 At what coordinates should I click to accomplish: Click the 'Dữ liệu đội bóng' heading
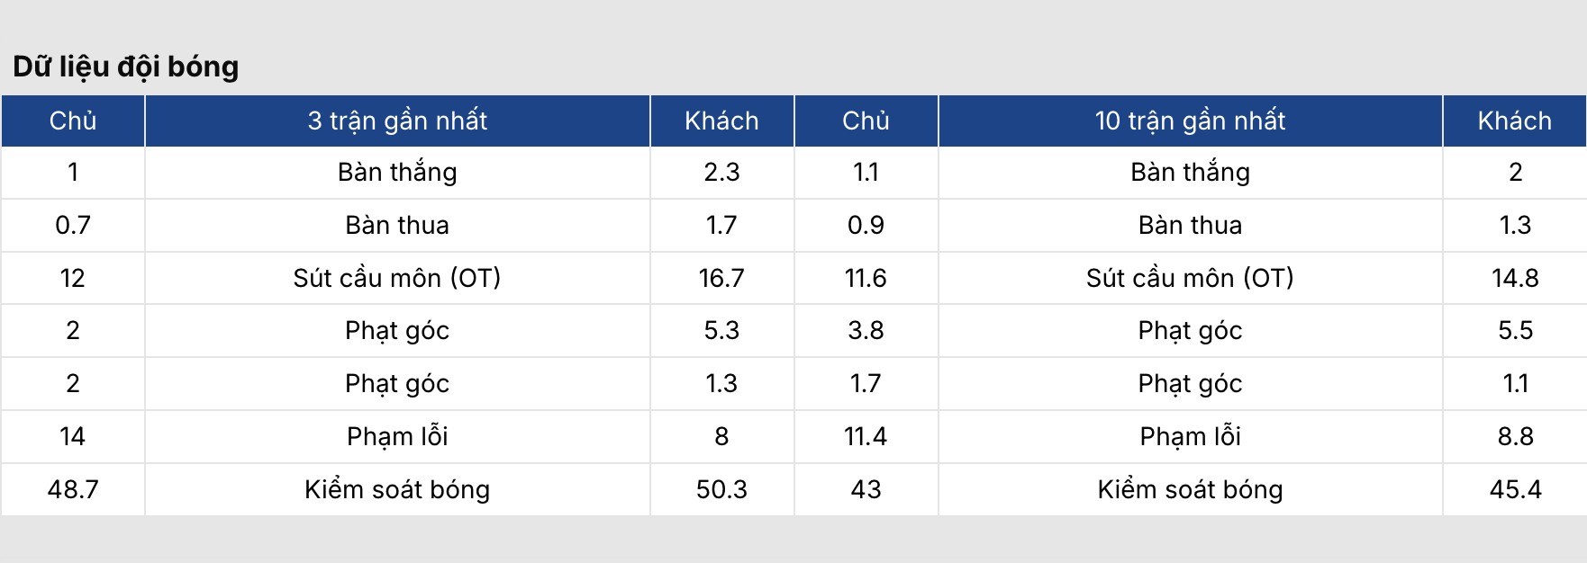click(x=126, y=67)
